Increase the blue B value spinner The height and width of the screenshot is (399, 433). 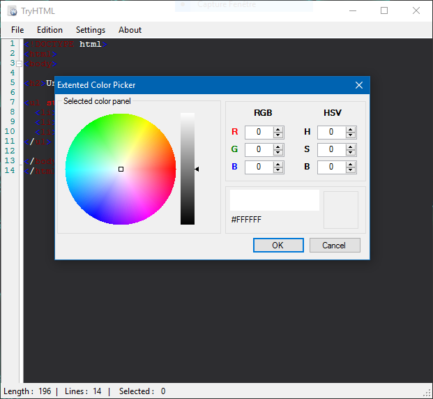(x=278, y=164)
